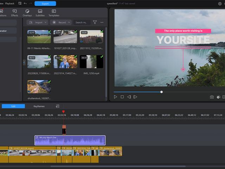Stop the preview playback
The height and width of the screenshot is (169, 225).
pyautogui.click(x=122, y=97)
